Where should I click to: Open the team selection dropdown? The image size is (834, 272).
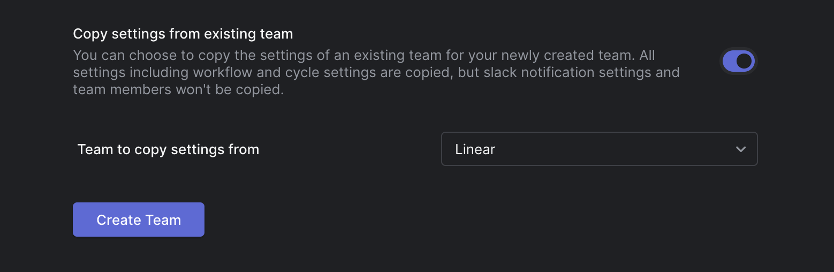click(x=599, y=149)
